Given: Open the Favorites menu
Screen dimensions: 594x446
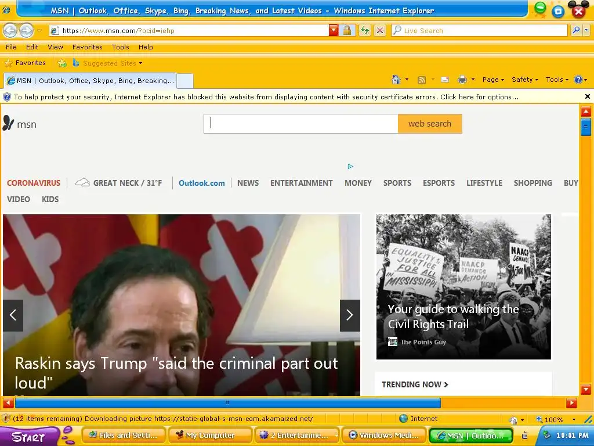Looking at the screenshot, I should point(88,47).
